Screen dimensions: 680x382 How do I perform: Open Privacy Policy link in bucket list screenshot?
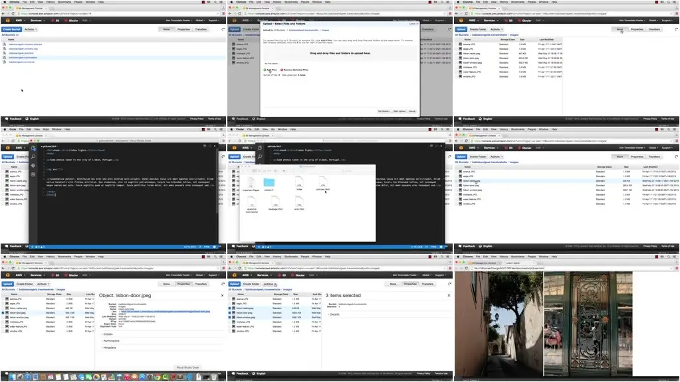(x=197, y=119)
